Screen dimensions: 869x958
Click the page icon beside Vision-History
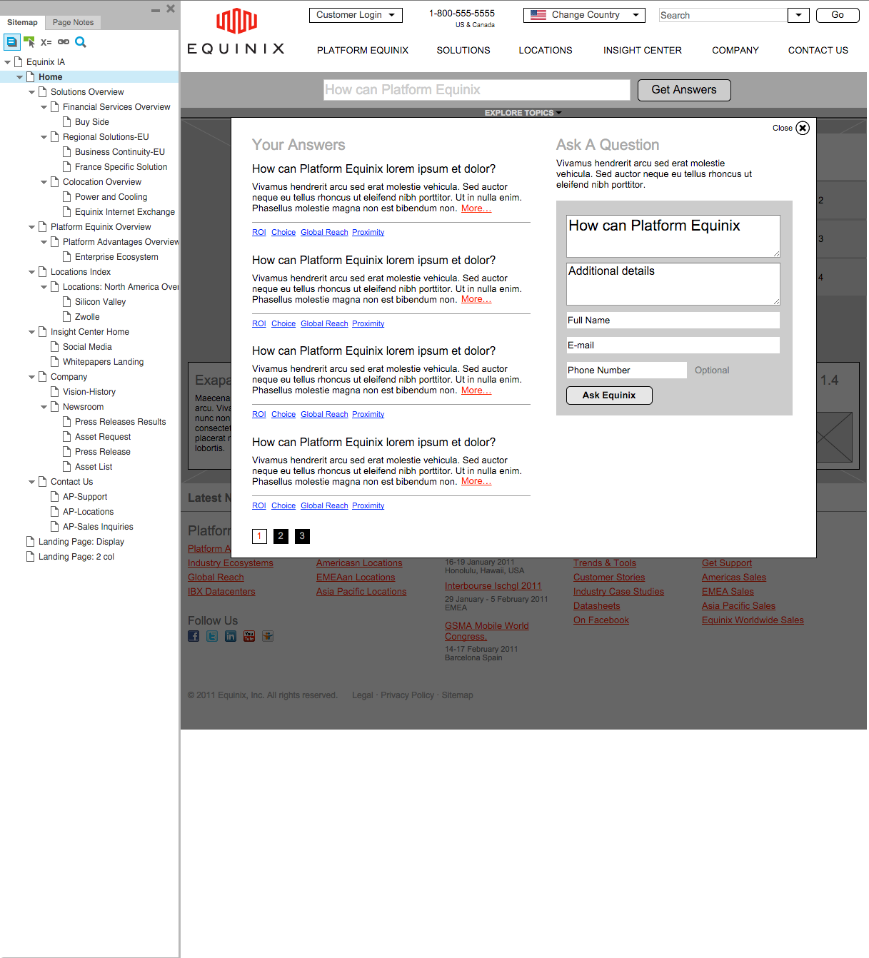point(54,391)
